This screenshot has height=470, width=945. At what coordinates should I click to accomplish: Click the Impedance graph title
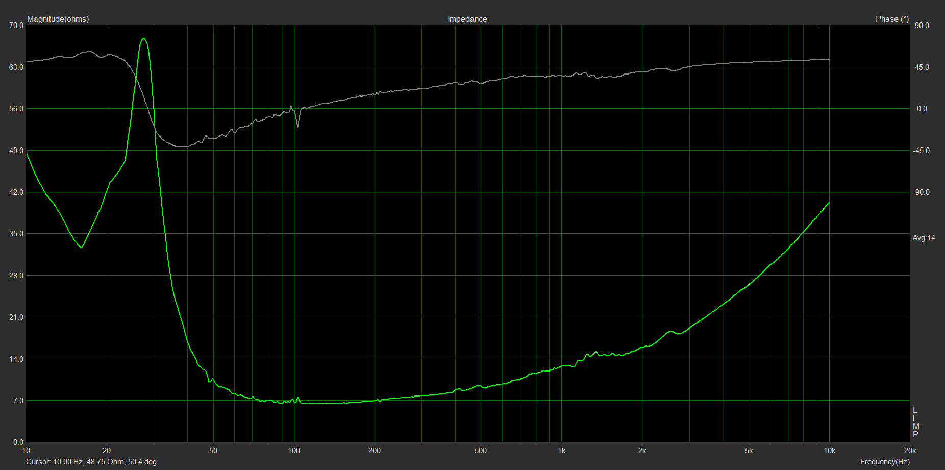point(467,19)
